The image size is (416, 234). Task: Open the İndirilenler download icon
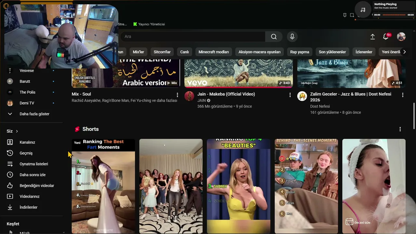tap(10, 207)
